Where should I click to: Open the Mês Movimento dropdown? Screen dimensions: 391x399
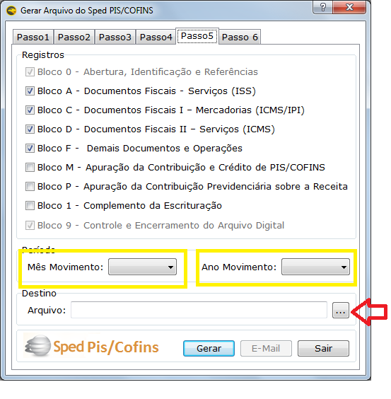pyautogui.click(x=142, y=267)
